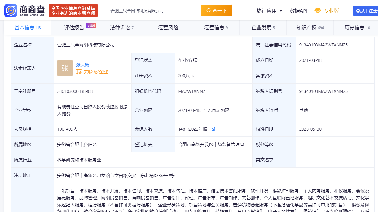Click the region 安徽省合肥市庐阳区

(77, 144)
